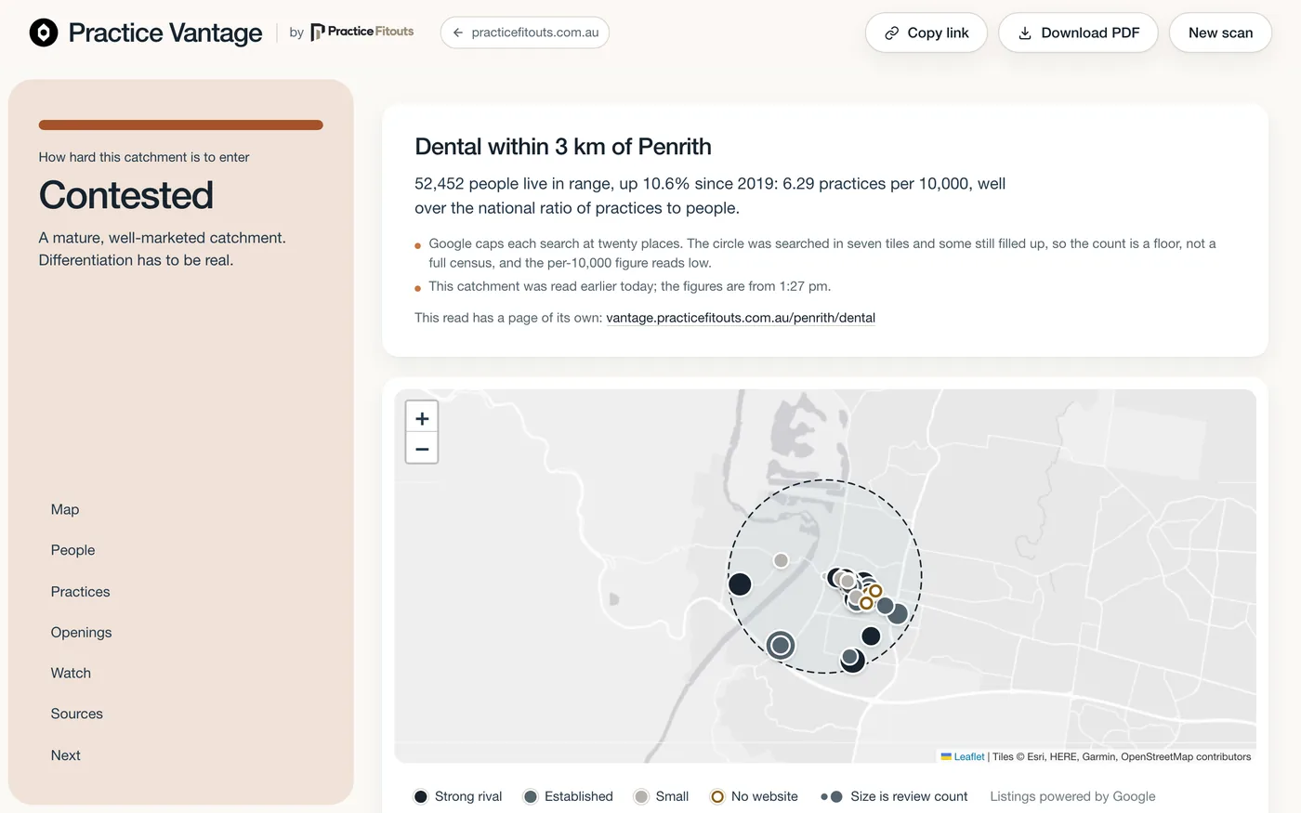Click the Strong rival legend swatch
This screenshot has height=813, width=1301.
tap(421, 796)
